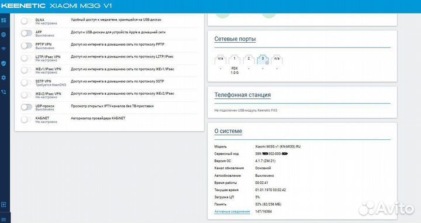This screenshot has height=223, width=421.
Task: Select the first n/a network port icon
Action: coord(220,59)
